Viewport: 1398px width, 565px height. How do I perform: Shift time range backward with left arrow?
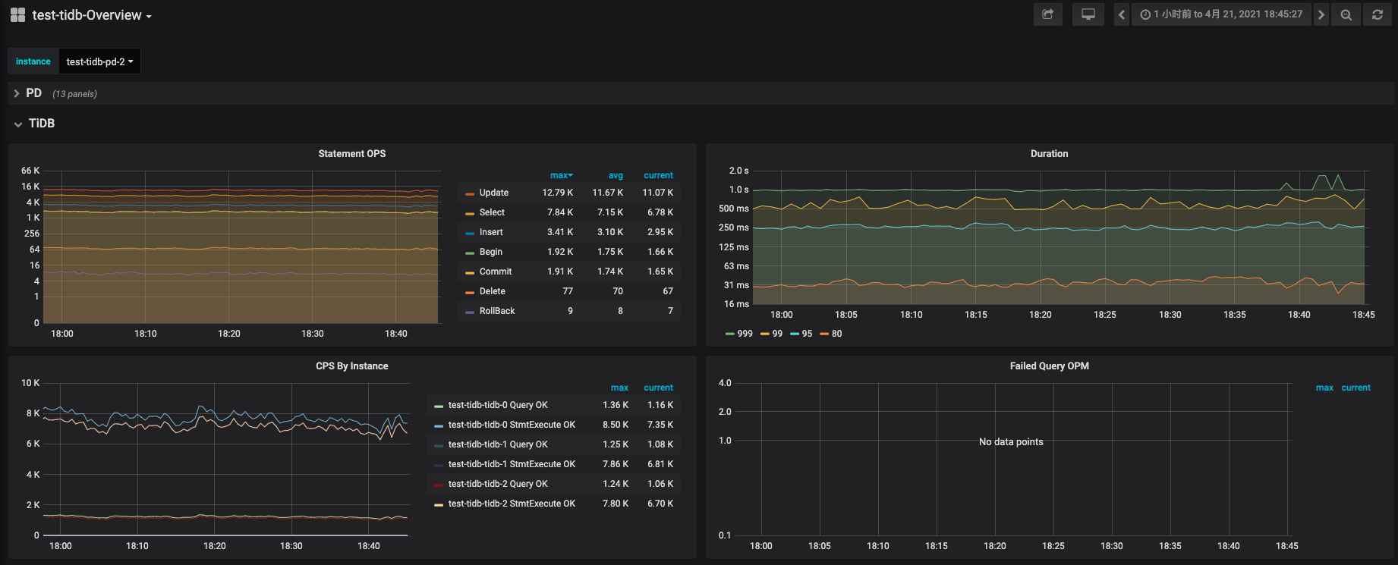tap(1122, 14)
